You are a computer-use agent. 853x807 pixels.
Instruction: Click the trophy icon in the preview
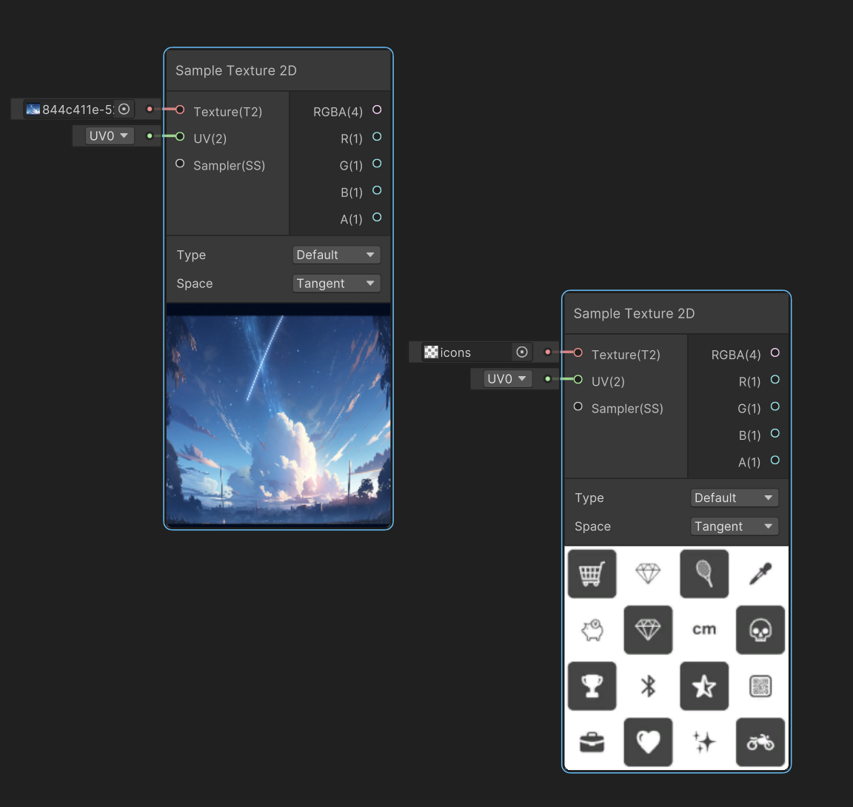592,686
